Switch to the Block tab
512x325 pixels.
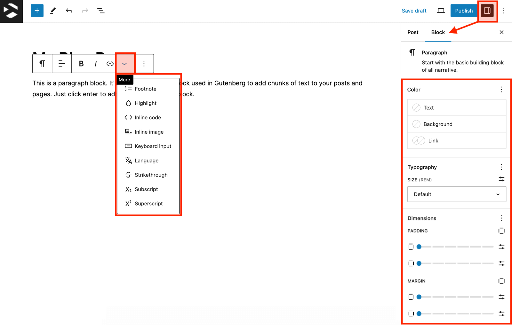pos(438,32)
